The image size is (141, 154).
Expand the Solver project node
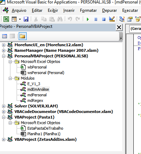click(3, 106)
